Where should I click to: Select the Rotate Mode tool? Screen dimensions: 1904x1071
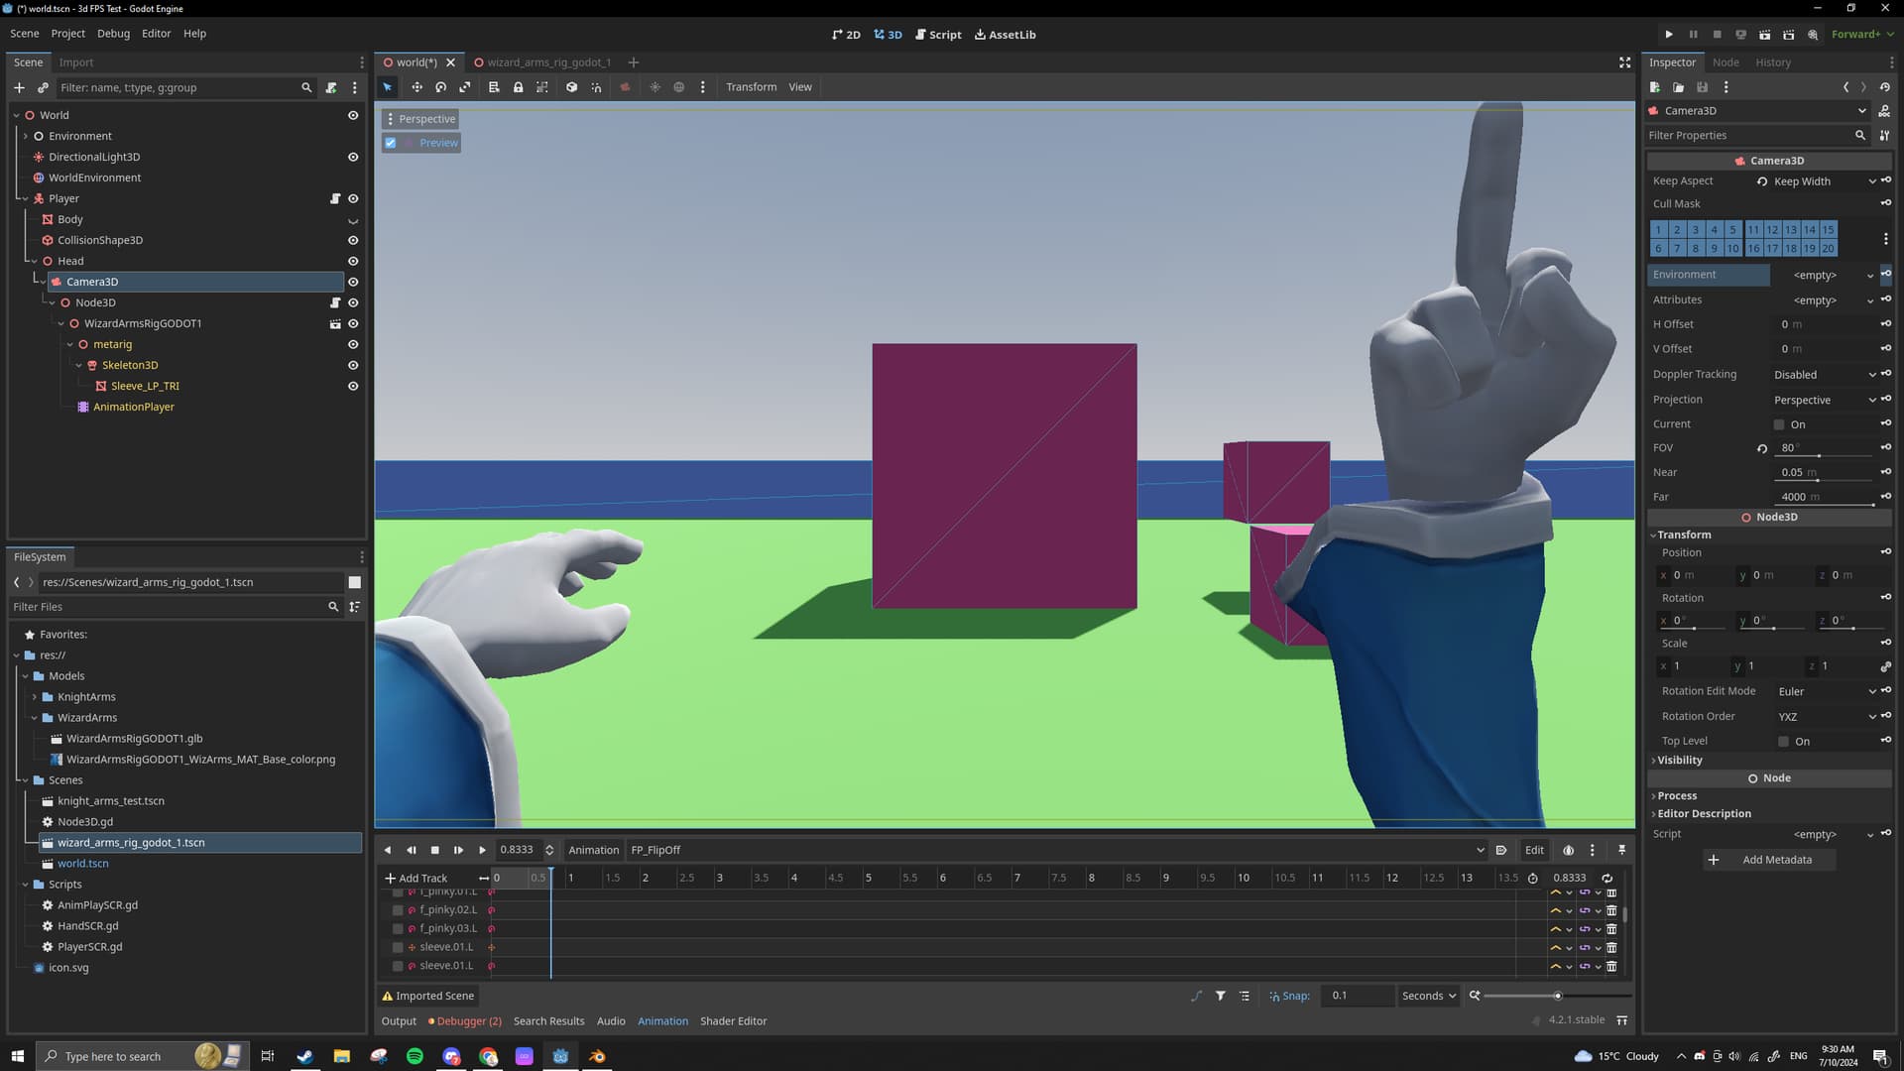tap(441, 87)
